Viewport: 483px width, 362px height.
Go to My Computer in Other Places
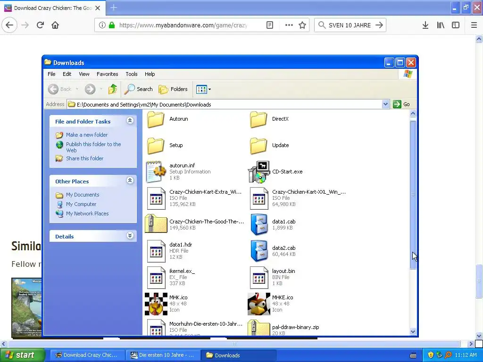81,204
